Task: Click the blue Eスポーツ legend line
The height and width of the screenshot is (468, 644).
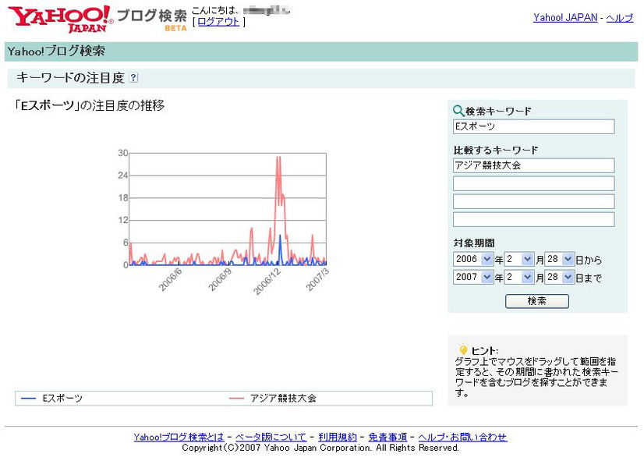Action: [28, 398]
